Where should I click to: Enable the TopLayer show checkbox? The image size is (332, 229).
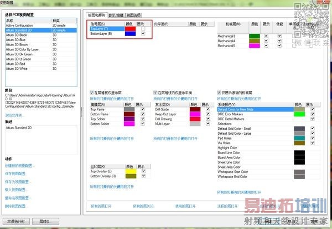click(x=143, y=29)
